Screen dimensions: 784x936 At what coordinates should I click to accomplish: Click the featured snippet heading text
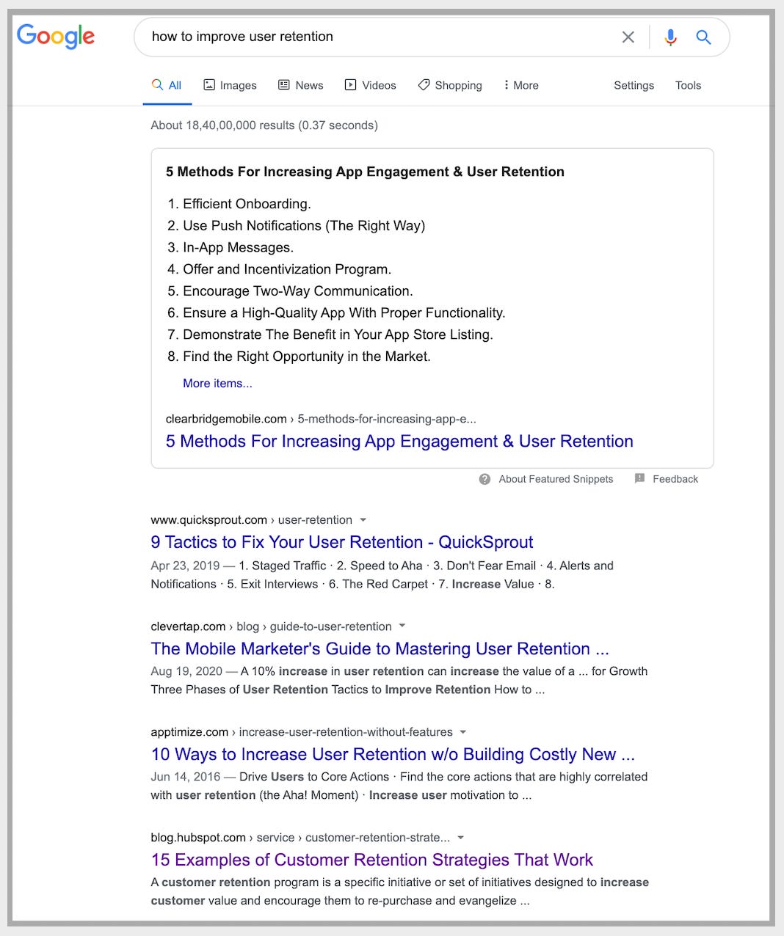[x=365, y=172]
